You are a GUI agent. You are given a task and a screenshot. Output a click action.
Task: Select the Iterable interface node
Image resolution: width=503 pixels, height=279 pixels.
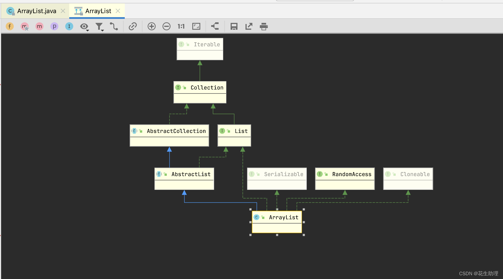click(200, 49)
